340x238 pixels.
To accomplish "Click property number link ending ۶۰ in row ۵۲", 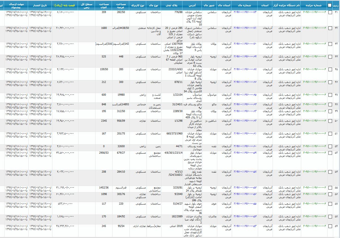I will pos(245,146).
